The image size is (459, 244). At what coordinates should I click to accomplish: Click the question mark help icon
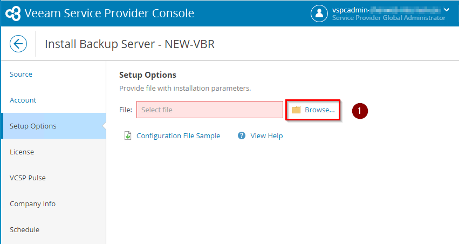click(242, 135)
